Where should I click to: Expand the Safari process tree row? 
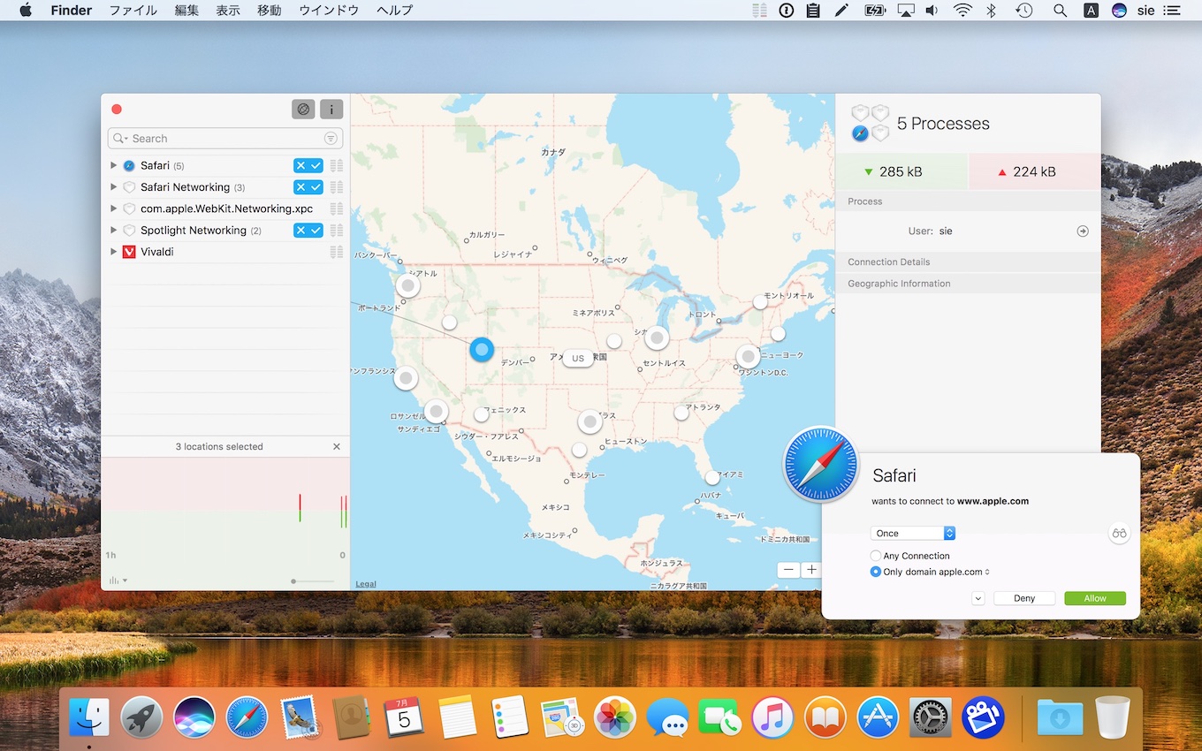pos(113,165)
